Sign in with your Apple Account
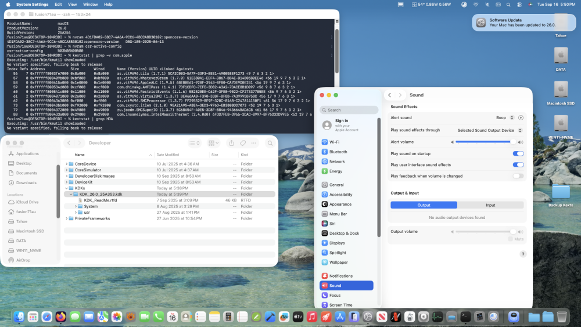 (x=346, y=125)
